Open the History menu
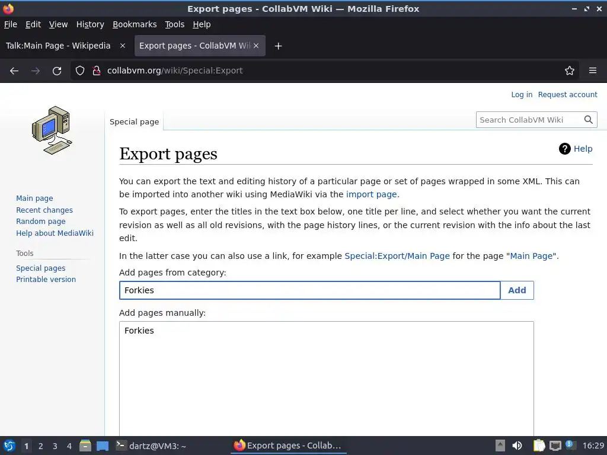Image resolution: width=607 pixels, height=455 pixels. [x=90, y=24]
